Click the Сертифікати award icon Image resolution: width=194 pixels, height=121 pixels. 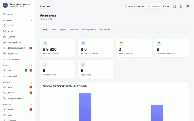[x=5, y=59]
